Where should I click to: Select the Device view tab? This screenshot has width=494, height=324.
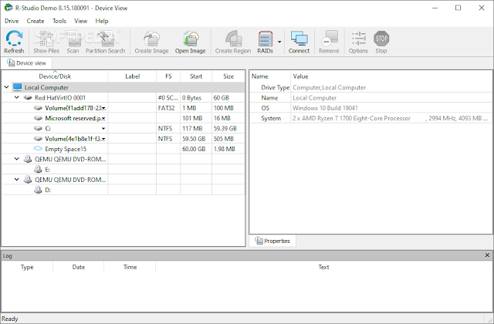click(x=26, y=63)
